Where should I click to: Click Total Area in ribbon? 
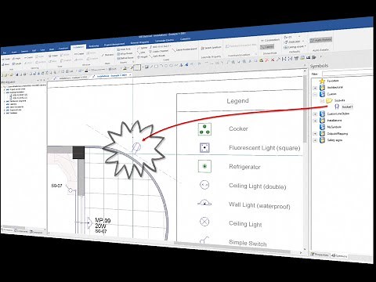pos(124,49)
